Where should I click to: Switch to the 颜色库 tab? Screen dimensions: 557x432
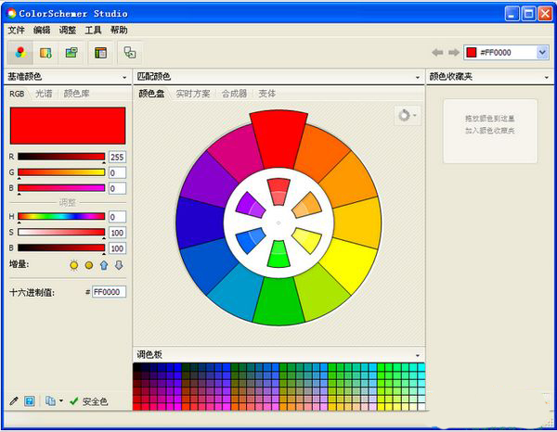pyautogui.click(x=76, y=94)
